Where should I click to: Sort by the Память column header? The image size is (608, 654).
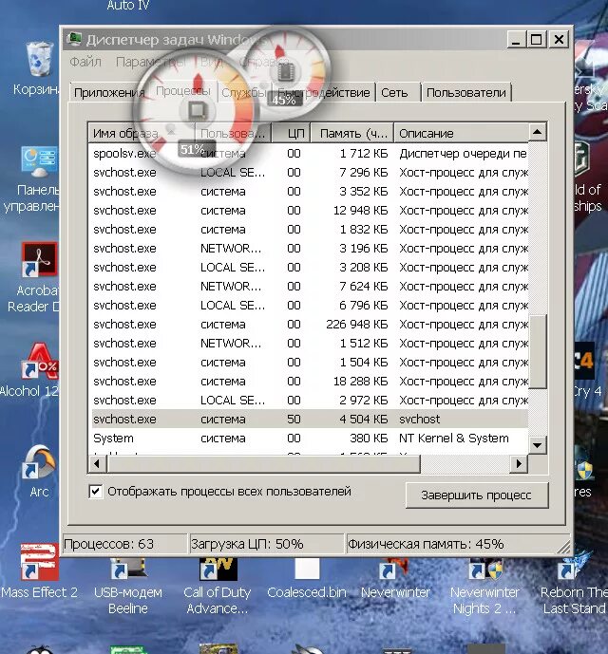(352, 133)
